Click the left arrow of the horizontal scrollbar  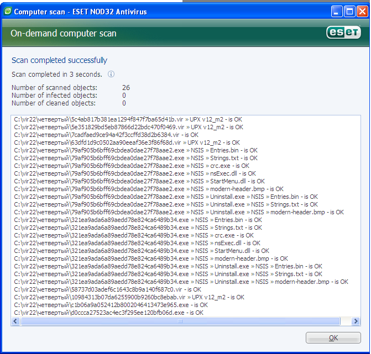15,321
